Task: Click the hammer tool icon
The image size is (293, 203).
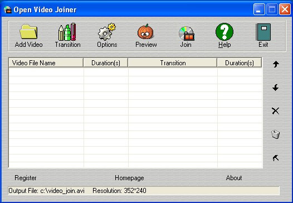Action: [276, 158]
